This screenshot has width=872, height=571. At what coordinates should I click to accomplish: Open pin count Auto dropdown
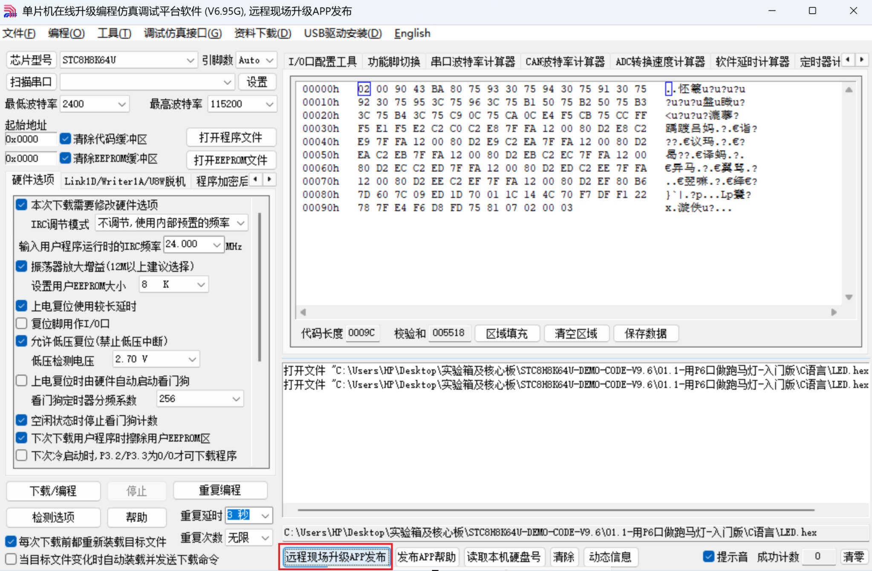(x=256, y=61)
